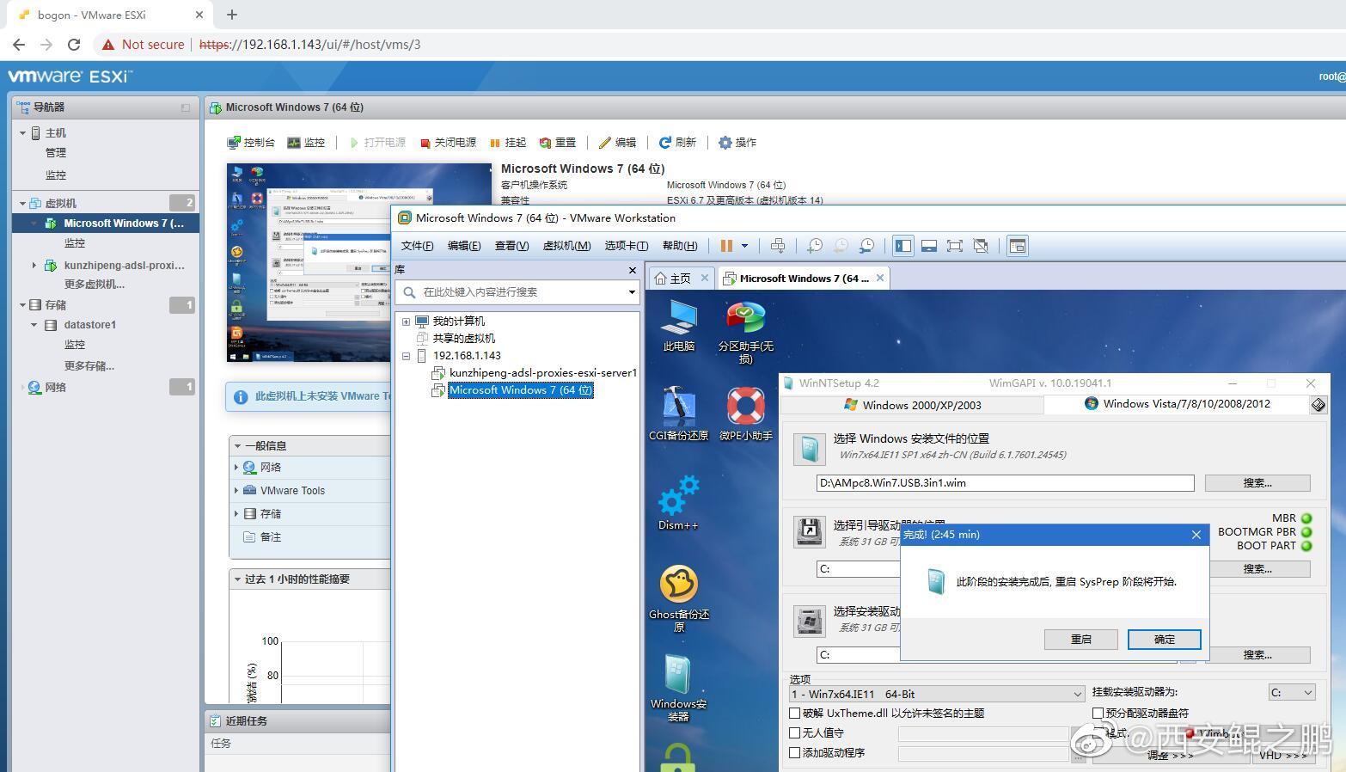
Task: Close the library 库 panel
Action: (x=633, y=270)
